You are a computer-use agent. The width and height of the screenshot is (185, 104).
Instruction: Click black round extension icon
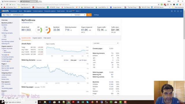174,5
